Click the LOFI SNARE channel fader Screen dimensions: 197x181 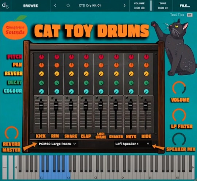point(101,105)
